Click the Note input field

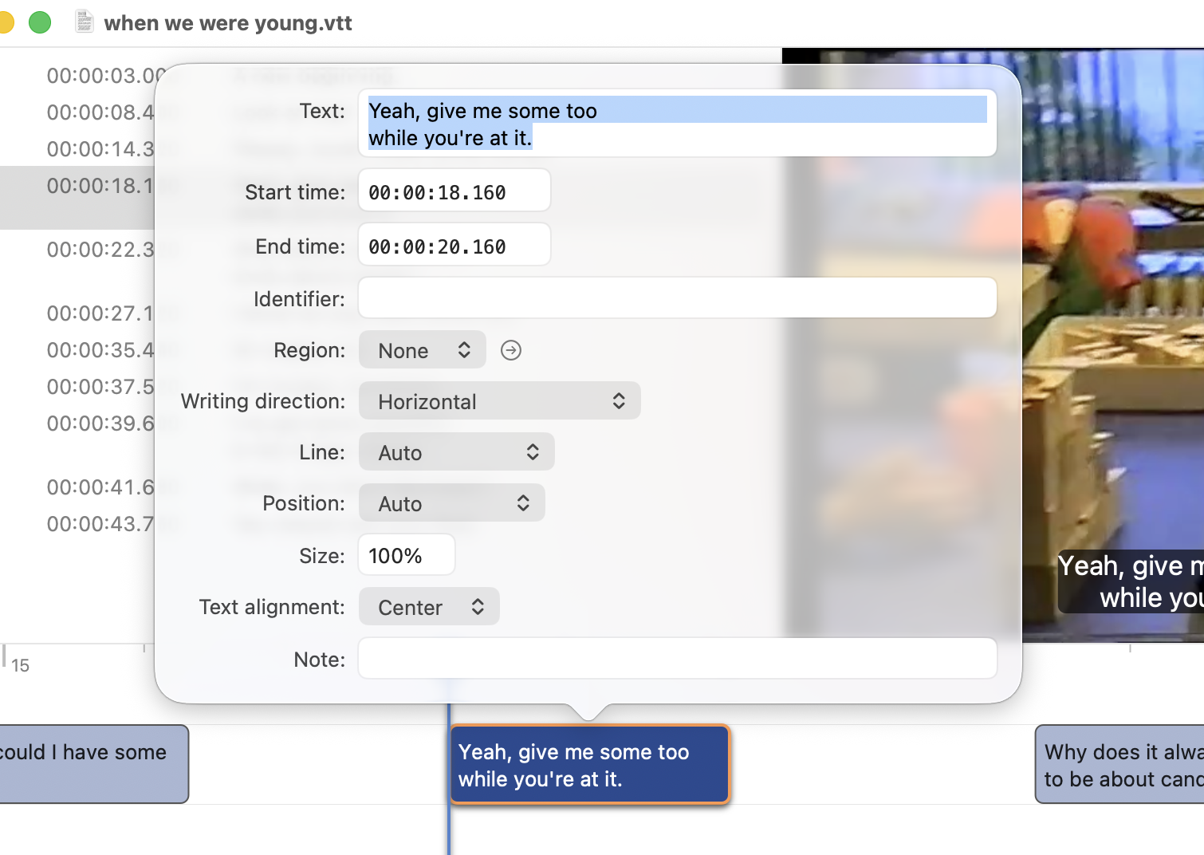(677, 659)
